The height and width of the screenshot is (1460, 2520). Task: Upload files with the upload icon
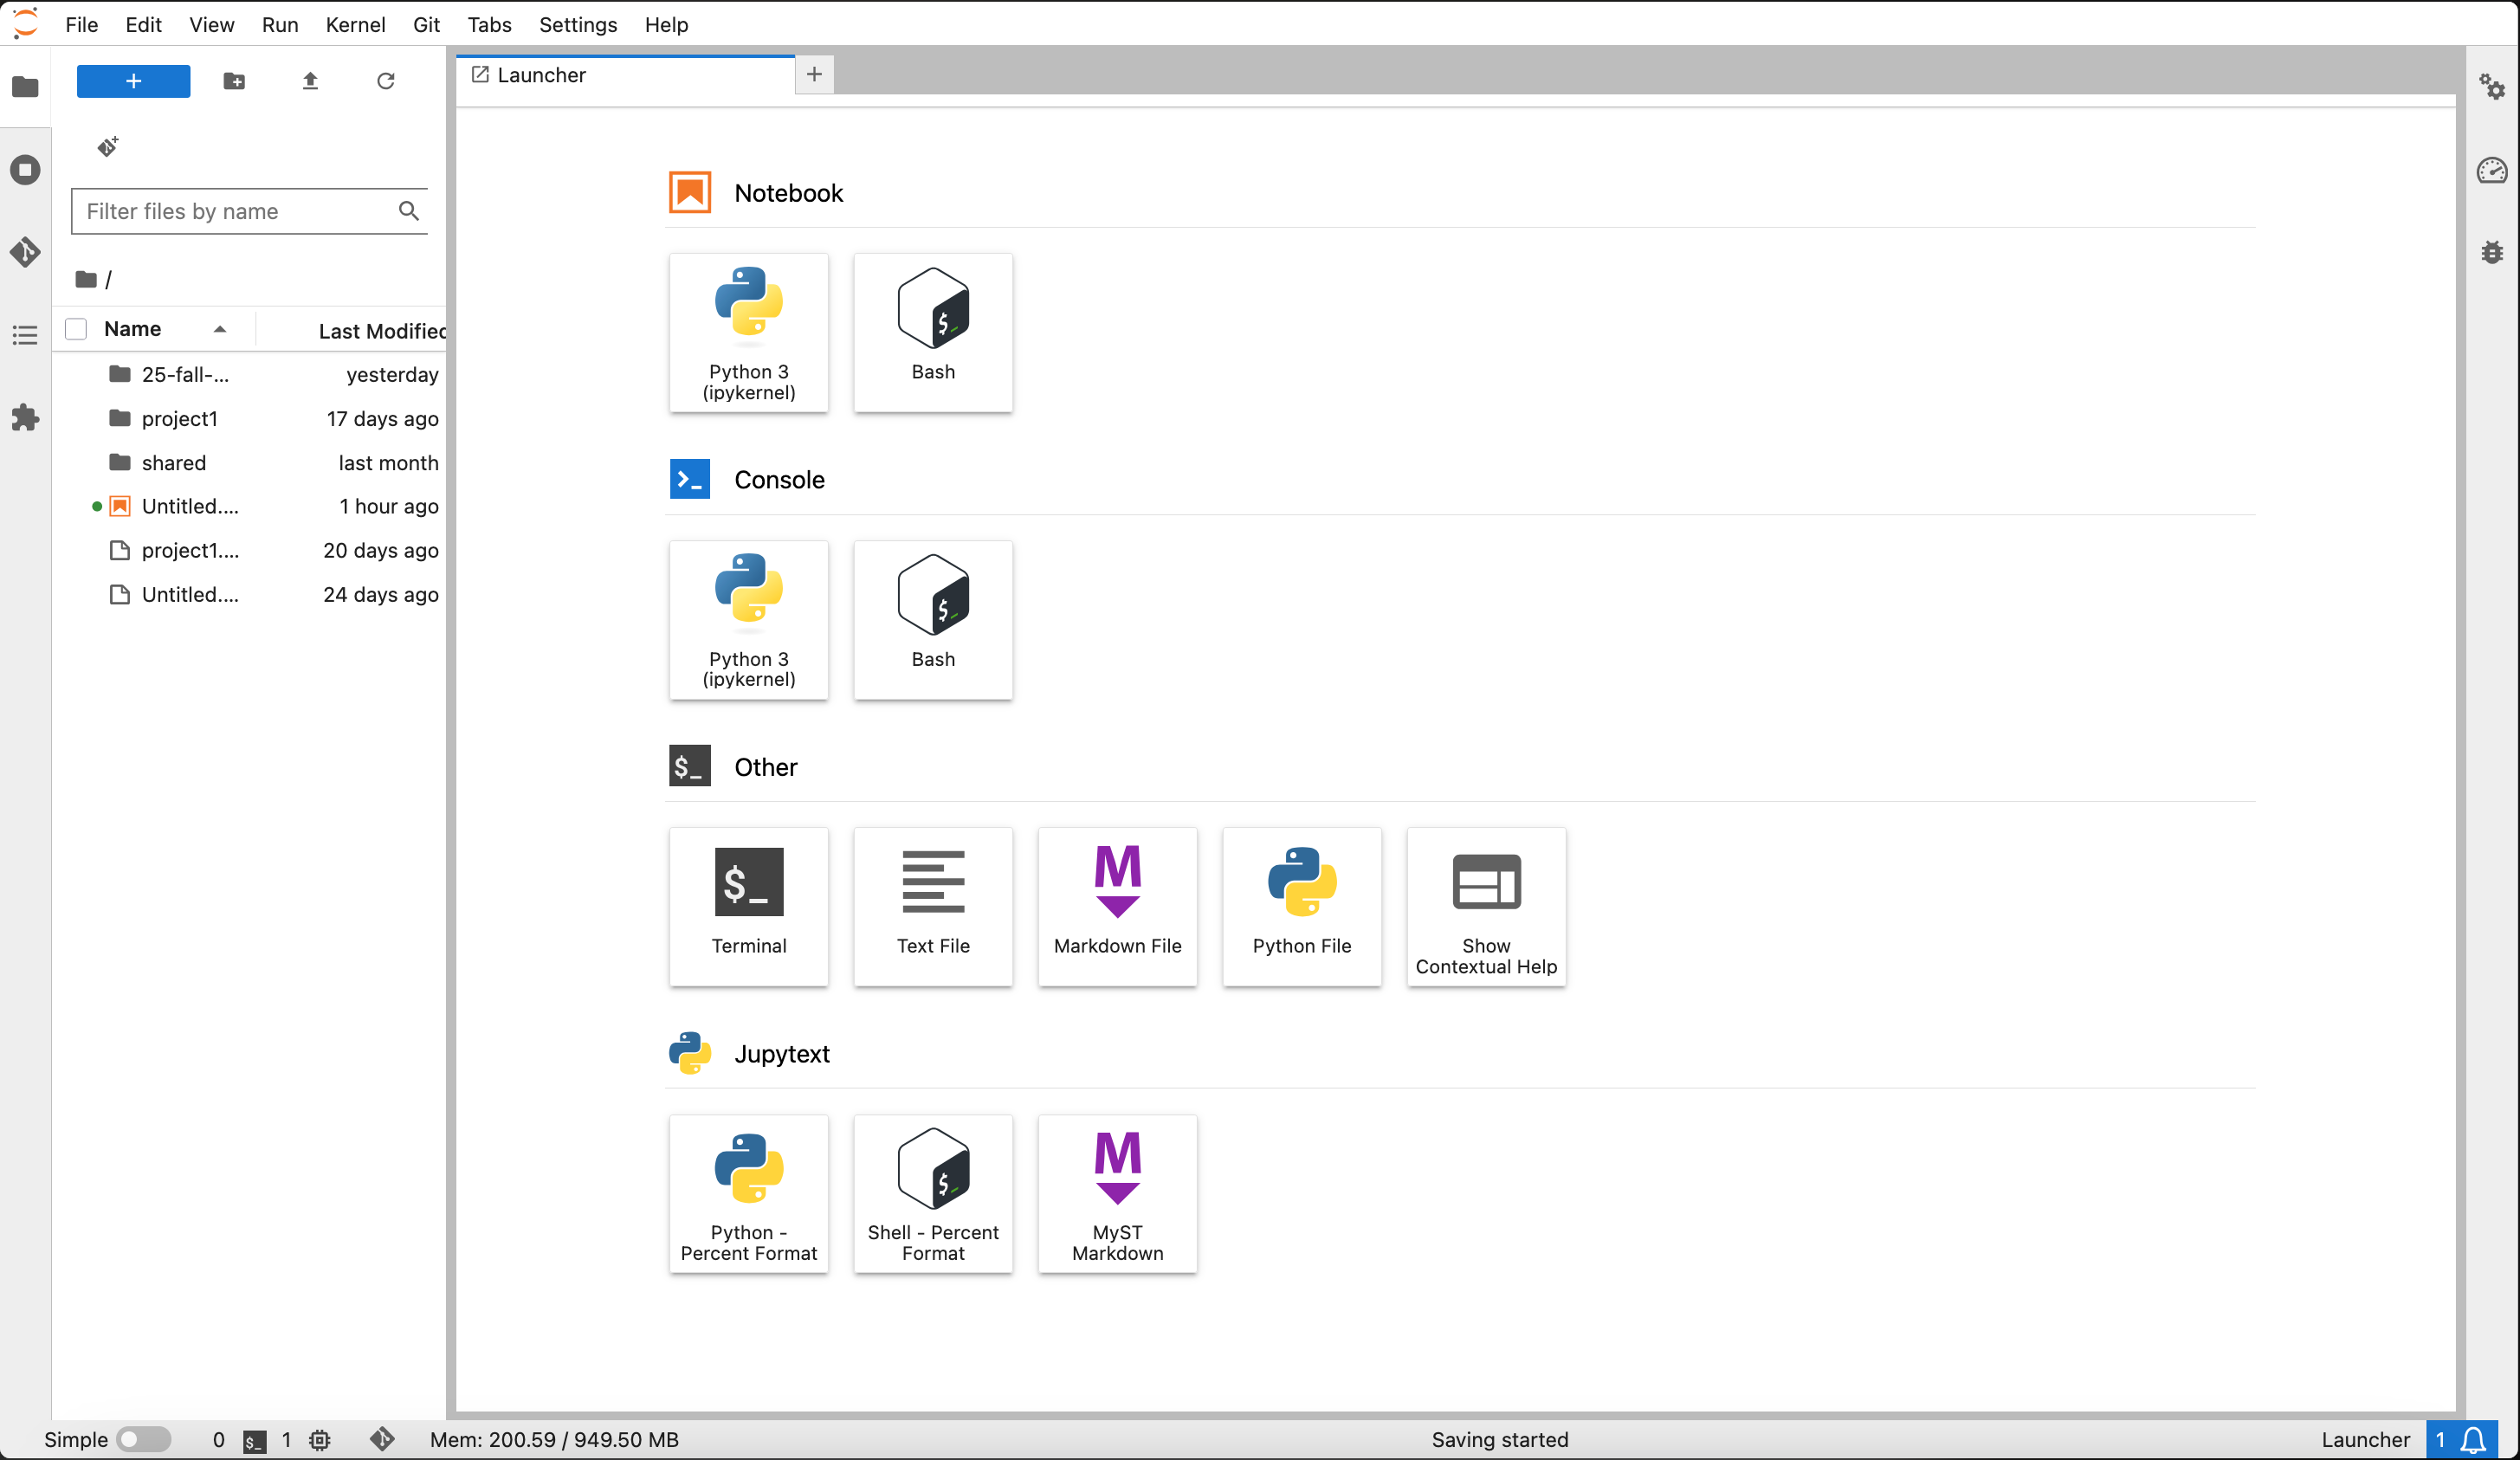pos(310,81)
